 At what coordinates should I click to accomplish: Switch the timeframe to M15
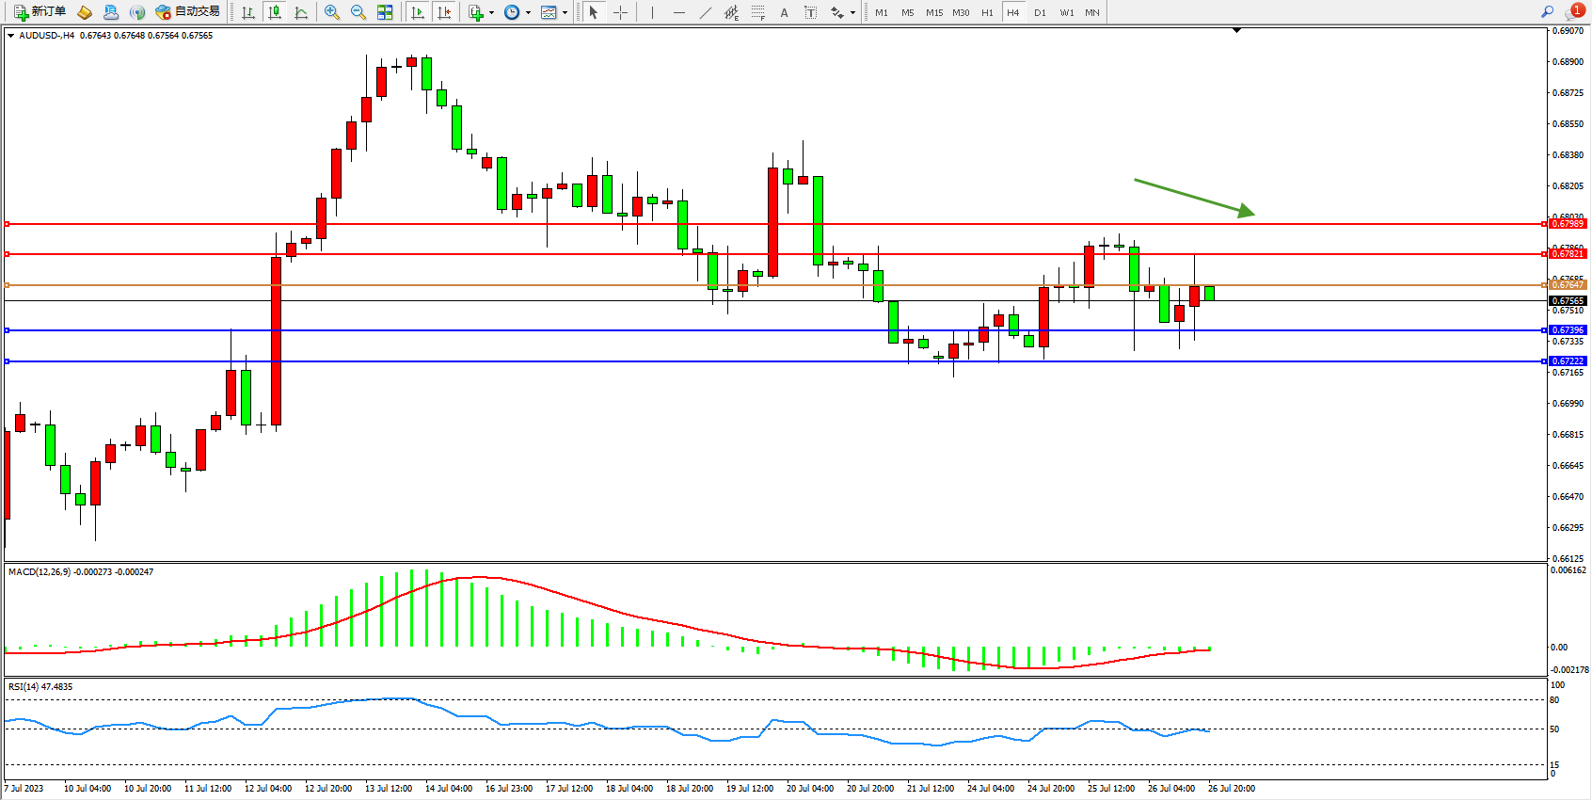click(x=933, y=12)
